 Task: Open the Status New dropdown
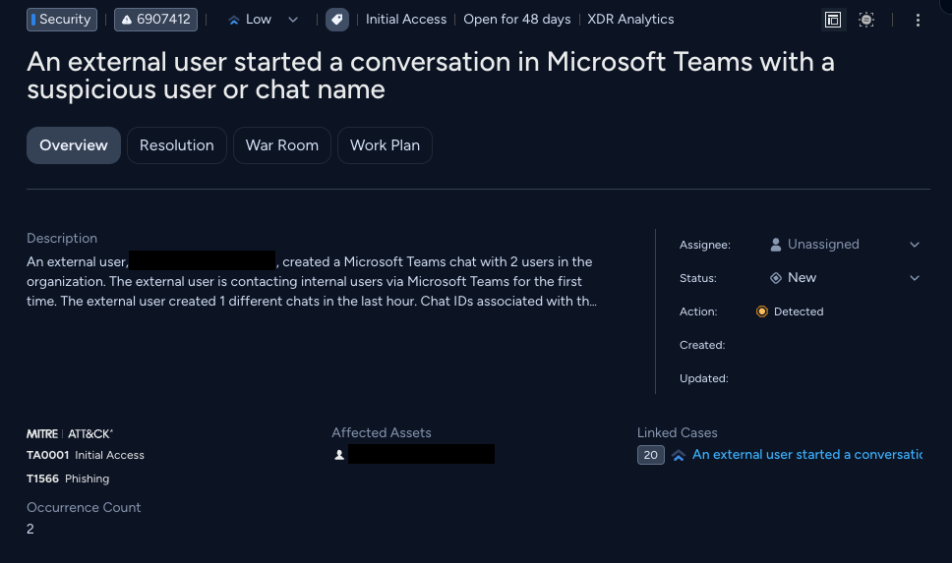[x=845, y=278]
